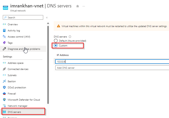Click the orange warning triangle icon
Image resolution: width=169 pixels, height=118 pixels.
(x=59, y=26)
